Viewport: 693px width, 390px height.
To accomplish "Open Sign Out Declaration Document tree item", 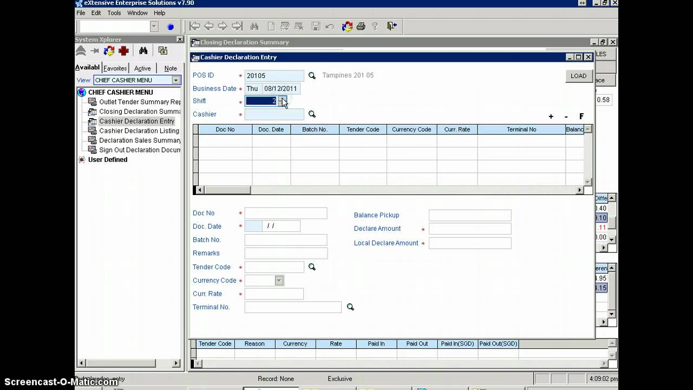I will tap(140, 150).
